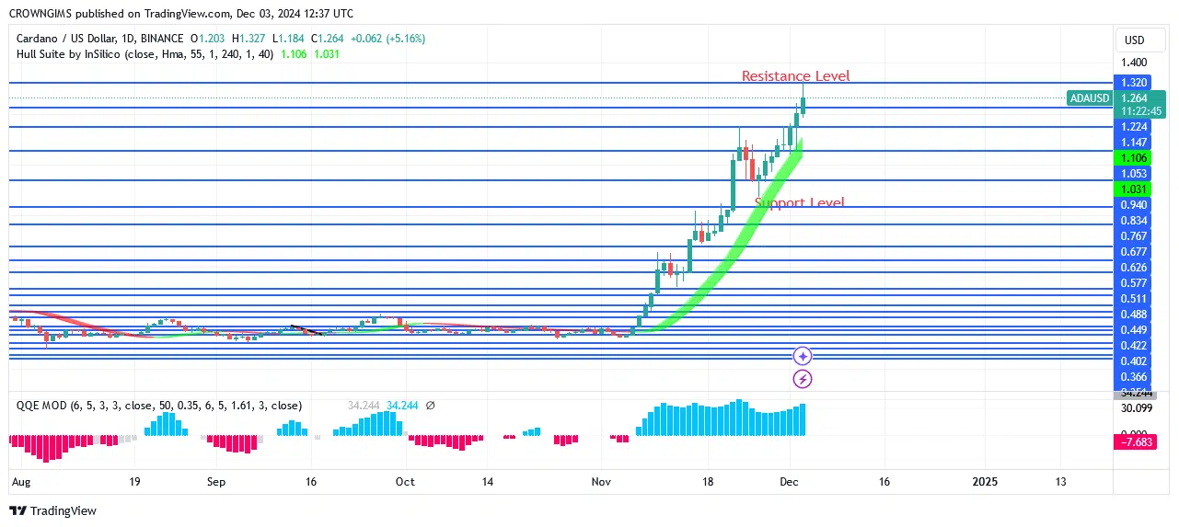Click the 1.147 price level label
Viewport: 1179px width, 527px height.
point(1134,143)
